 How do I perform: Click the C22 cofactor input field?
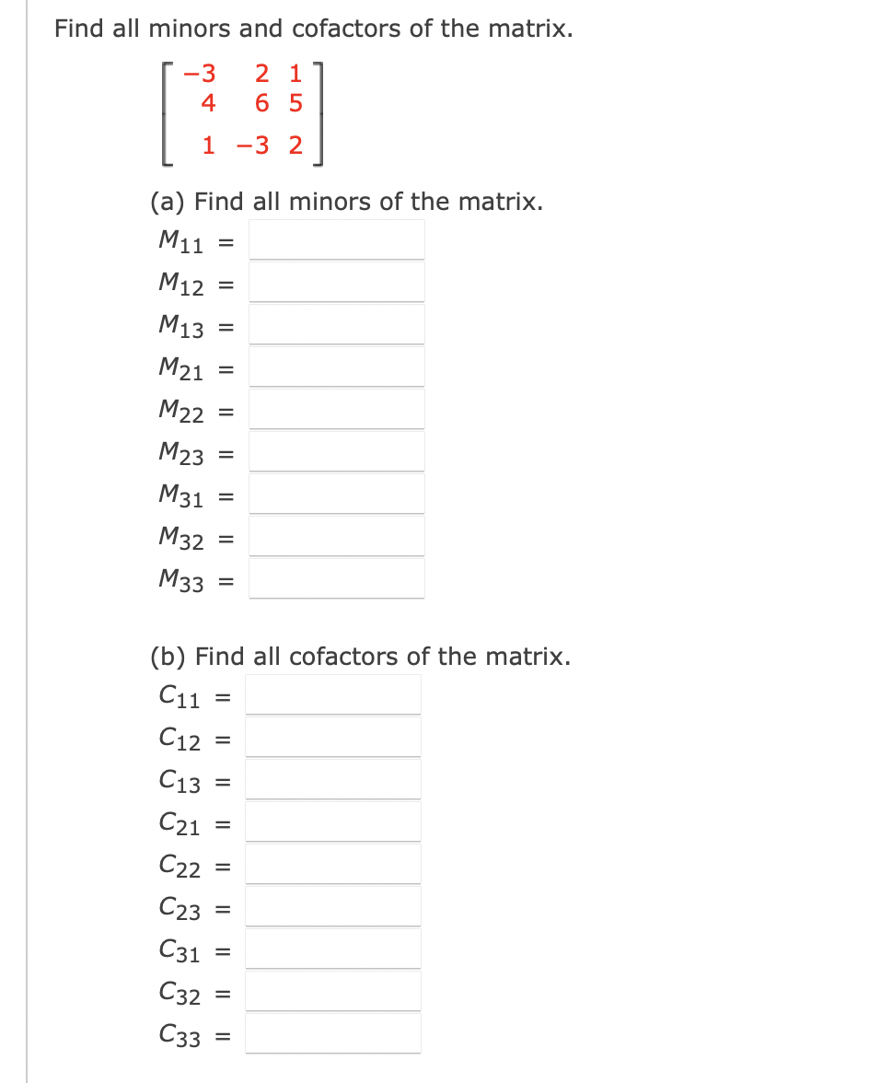point(333,863)
